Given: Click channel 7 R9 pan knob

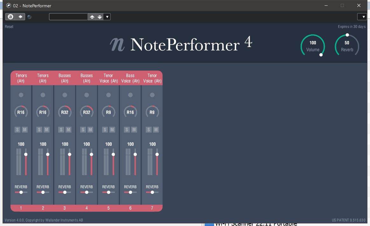Looking at the screenshot, I should pyautogui.click(x=152, y=112).
